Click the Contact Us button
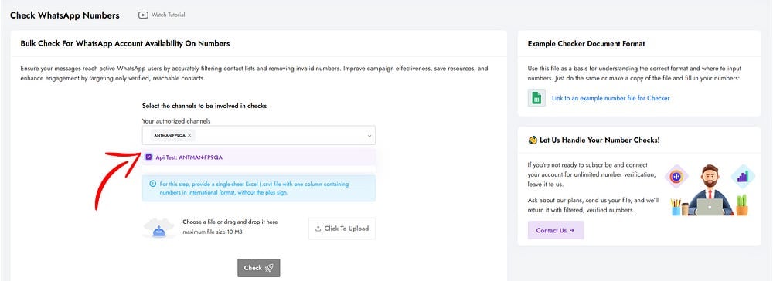Image resolution: width=773 pixels, height=281 pixels. tap(556, 230)
